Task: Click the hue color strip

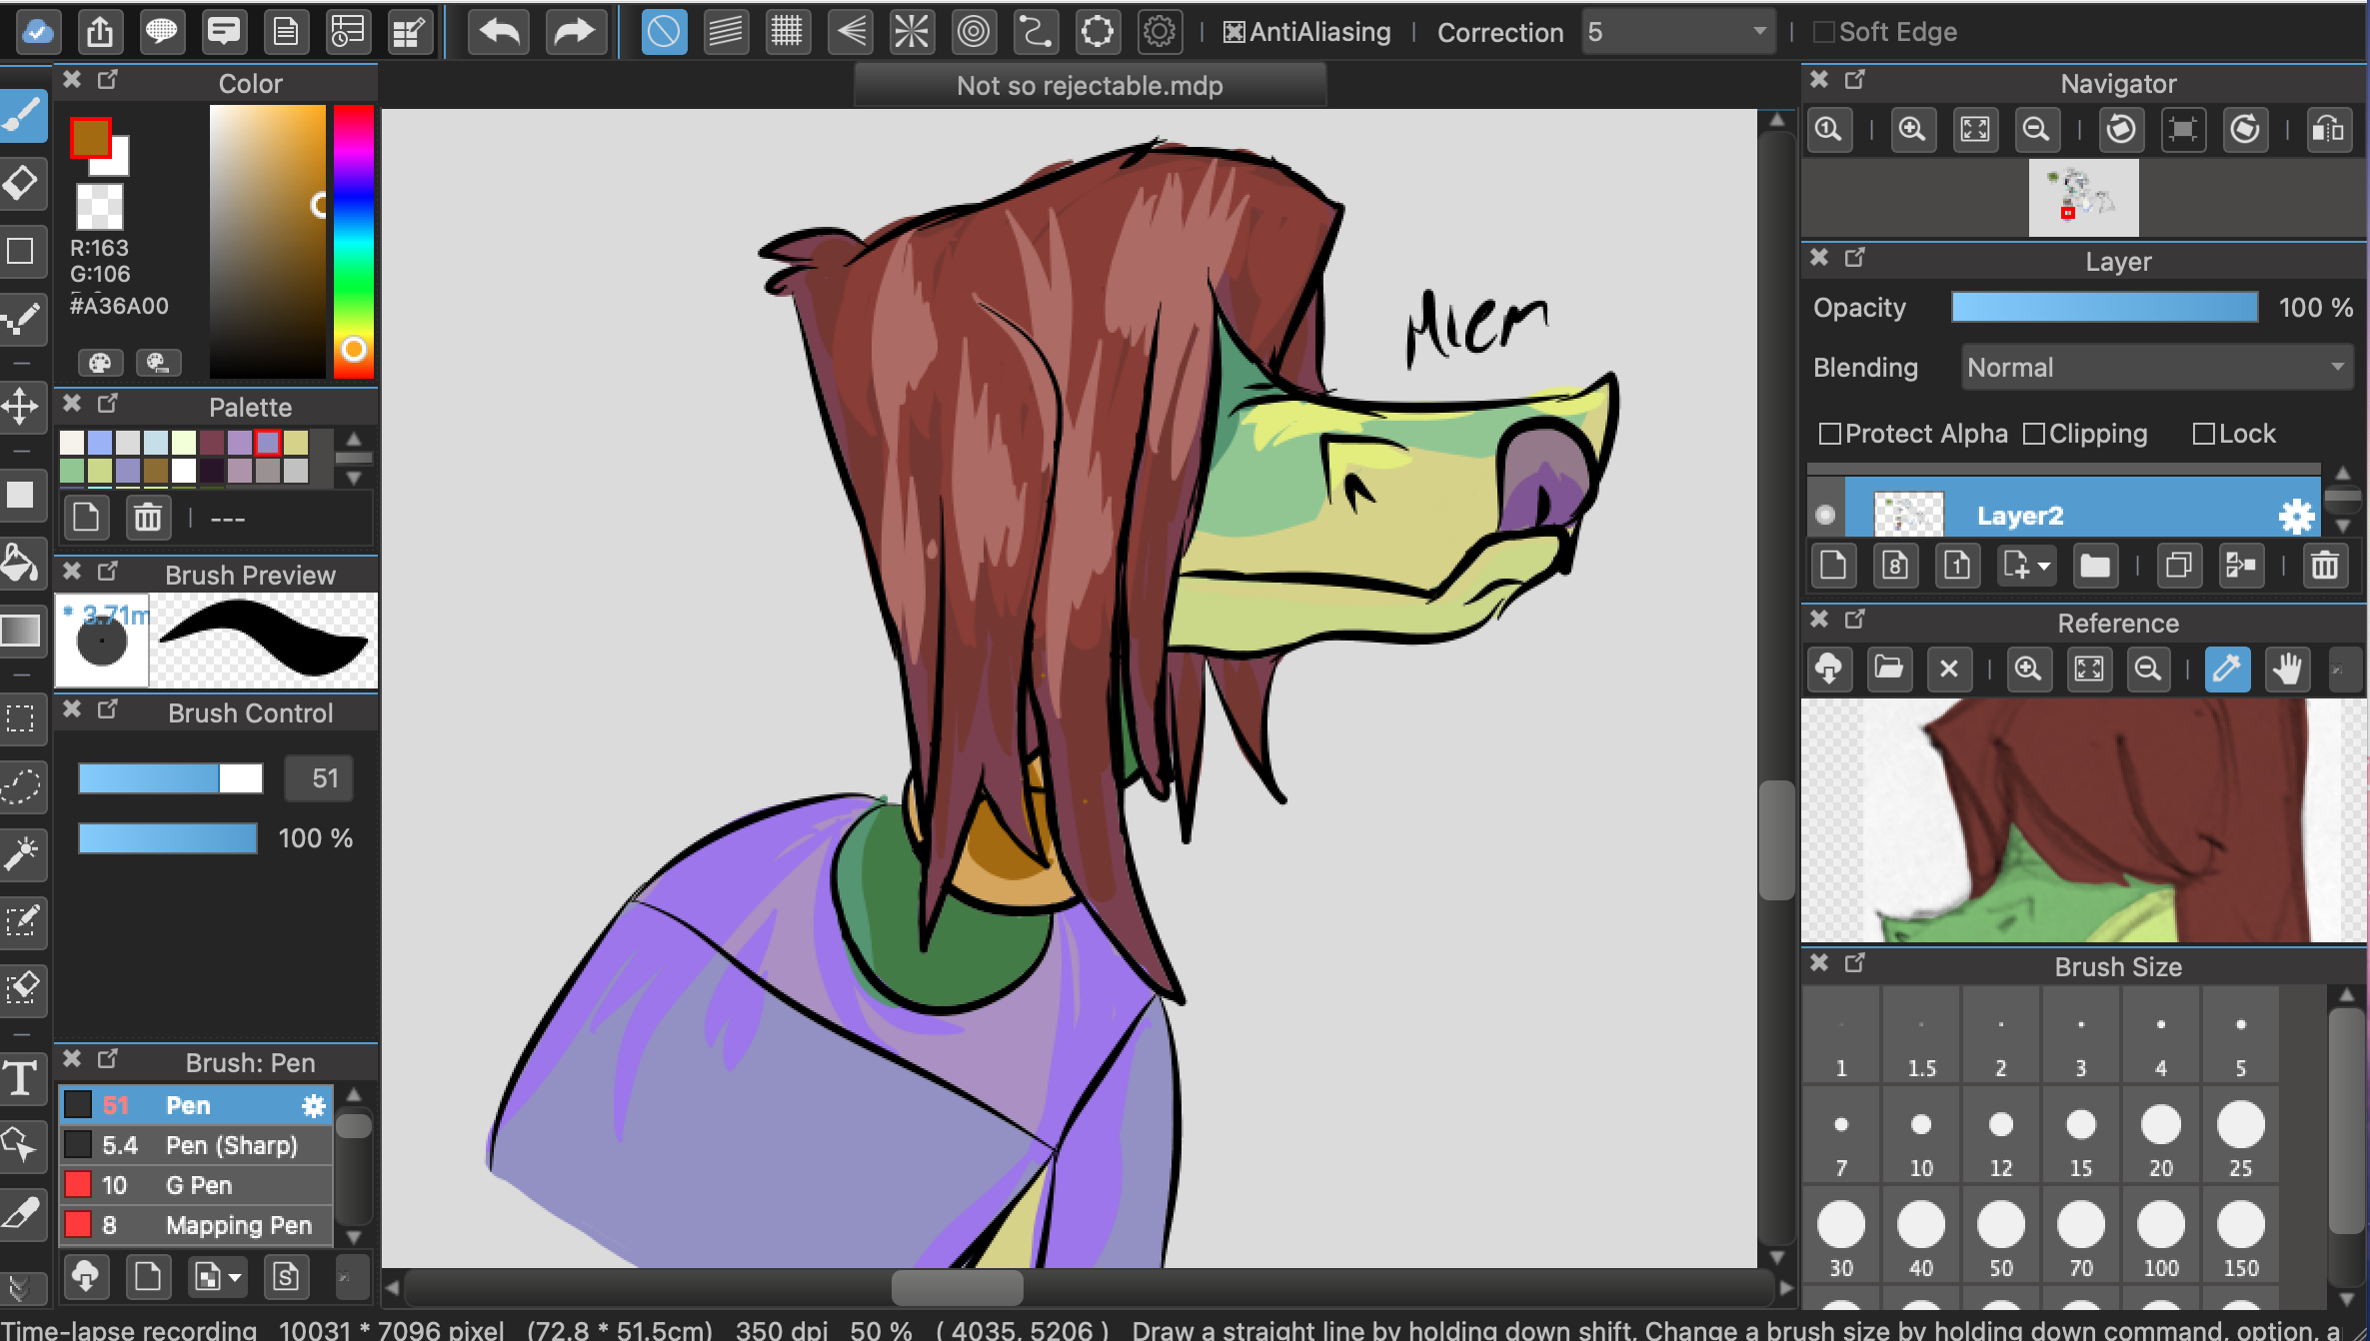Action: click(x=353, y=240)
